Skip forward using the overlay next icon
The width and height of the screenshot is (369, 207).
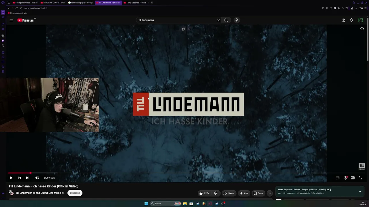[x=189, y=29]
